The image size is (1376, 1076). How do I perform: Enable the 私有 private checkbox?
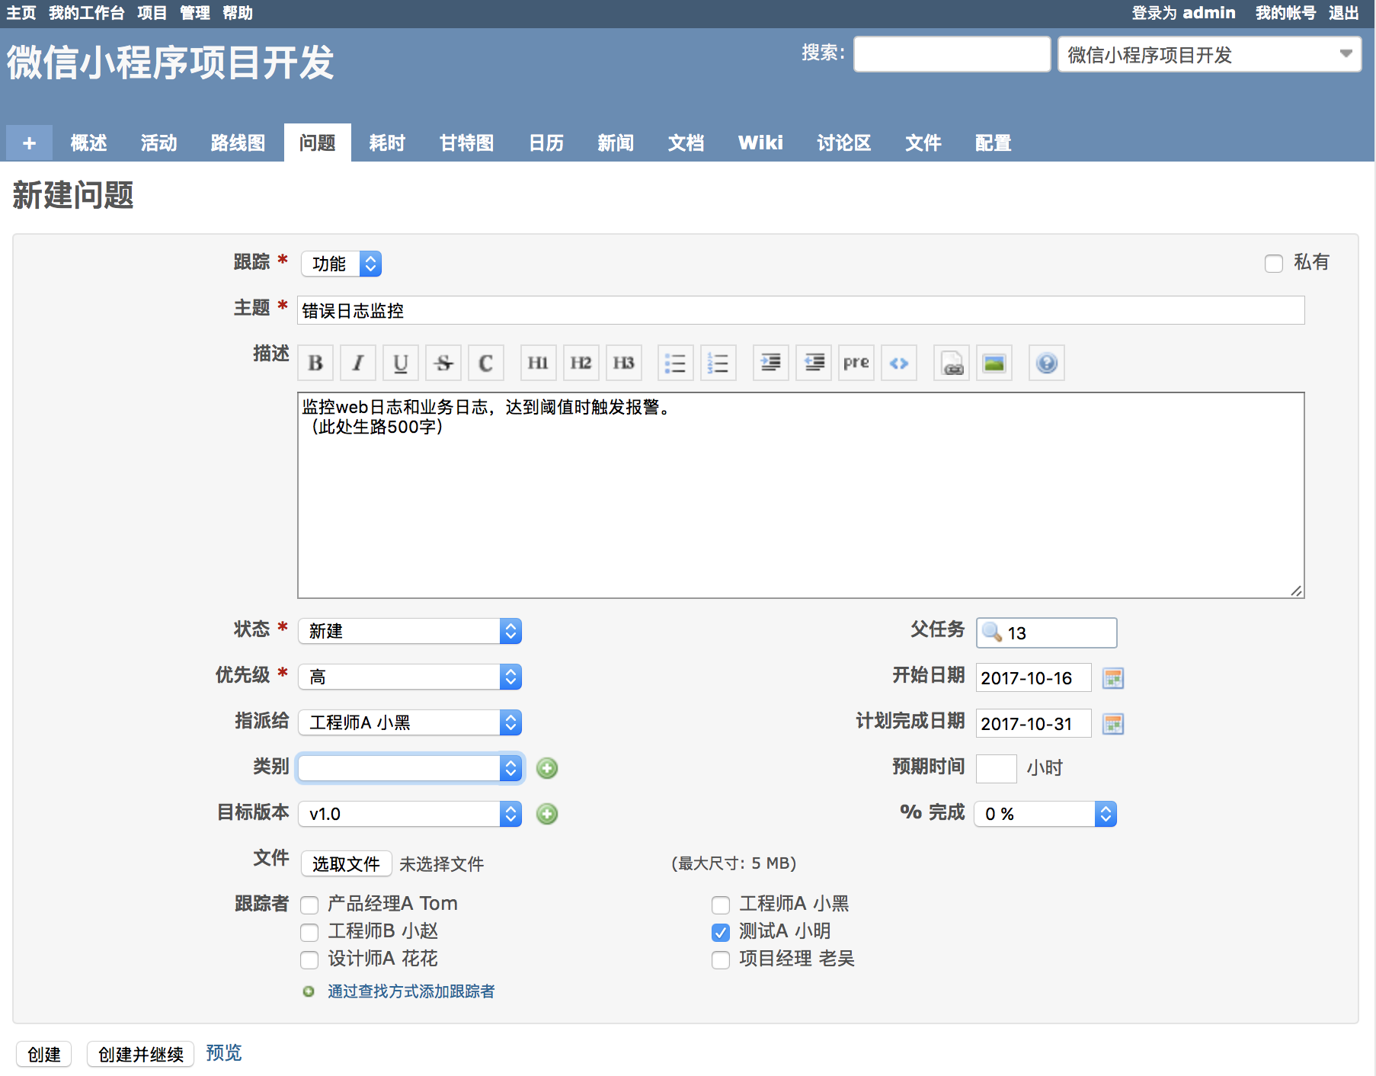1273,264
